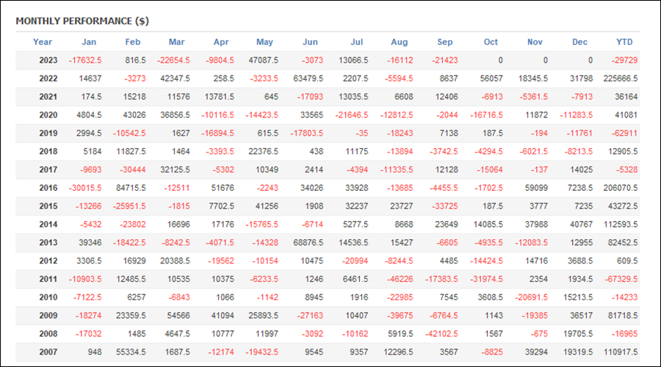661x367 pixels.
Task: Select the 2008 year row label
Action: (x=48, y=334)
